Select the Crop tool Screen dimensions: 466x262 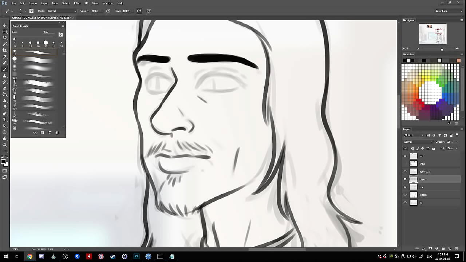coord(5,51)
